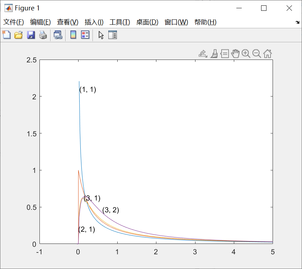Click y-axis tick label 1.5
Screen dimensions: 302x269
pyautogui.click(x=32, y=134)
